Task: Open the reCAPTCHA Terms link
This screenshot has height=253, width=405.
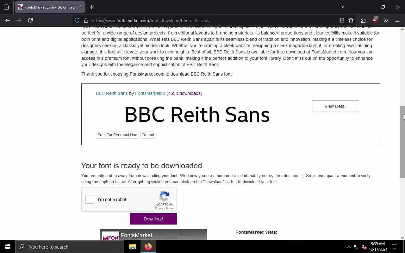Action: (x=170, y=208)
